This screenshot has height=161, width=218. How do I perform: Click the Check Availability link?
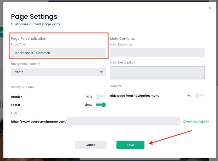[196, 122]
